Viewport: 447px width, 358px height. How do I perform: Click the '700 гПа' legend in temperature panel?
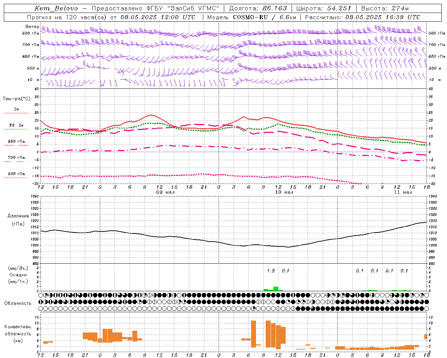pos(16,158)
